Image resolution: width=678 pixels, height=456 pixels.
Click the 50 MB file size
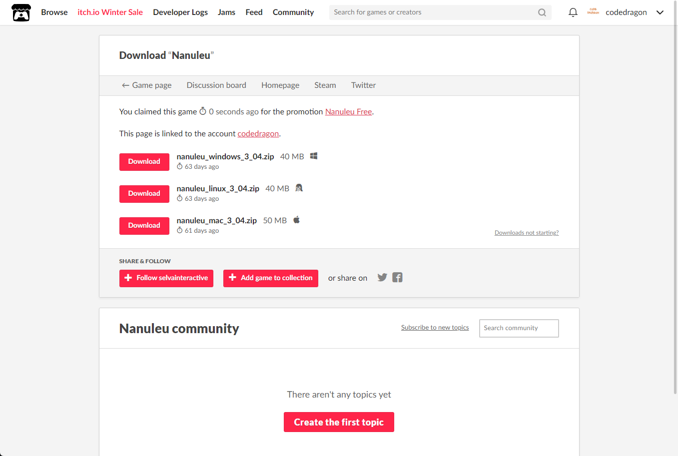275,221
